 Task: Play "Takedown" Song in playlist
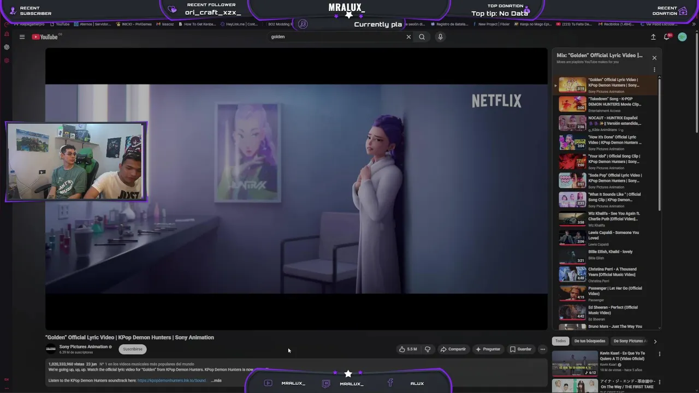pos(606,104)
